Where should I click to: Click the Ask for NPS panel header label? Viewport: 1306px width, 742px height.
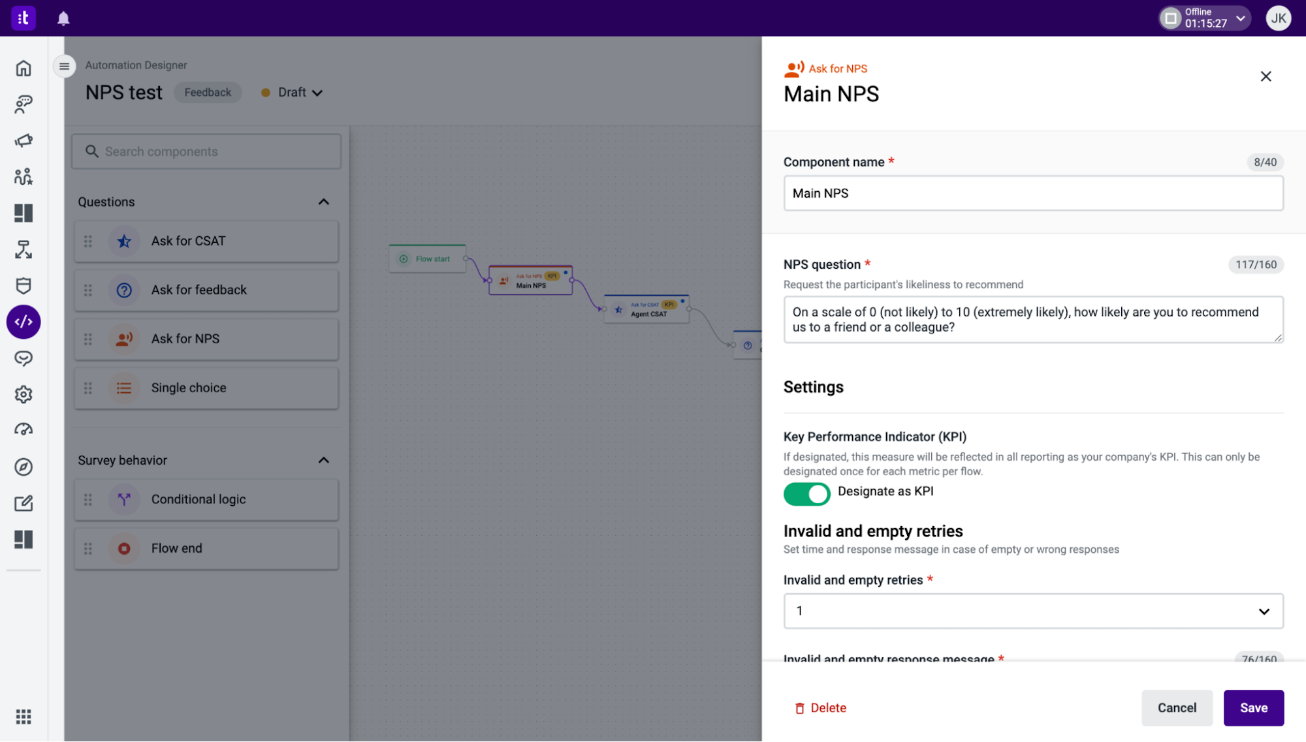coord(838,69)
